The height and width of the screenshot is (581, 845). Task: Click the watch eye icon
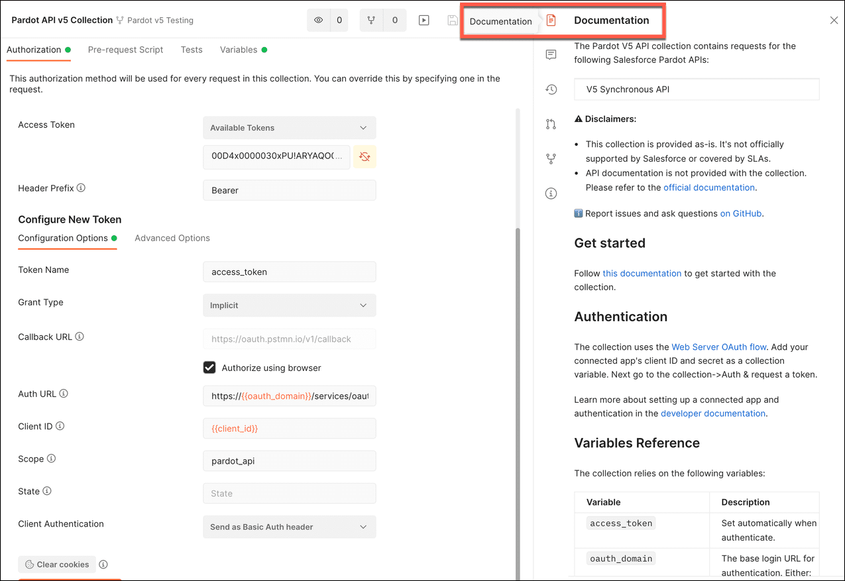click(319, 21)
